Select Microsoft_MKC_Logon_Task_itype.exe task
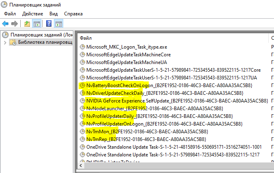Viewport: 274px width, 173px height. (127, 47)
